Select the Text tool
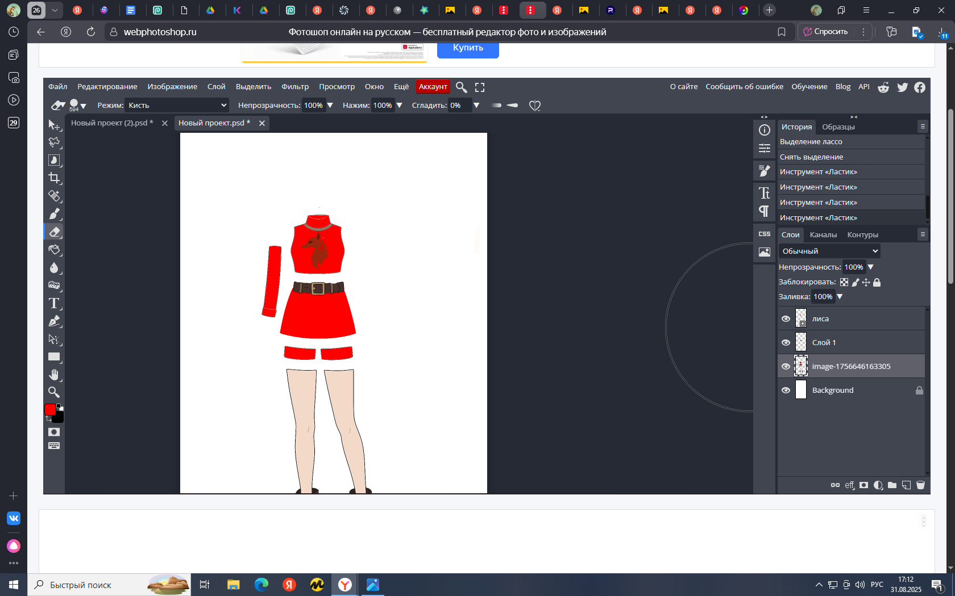 pyautogui.click(x=54, y=303)
